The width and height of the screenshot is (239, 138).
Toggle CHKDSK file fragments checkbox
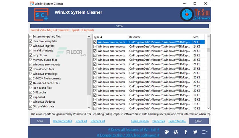(x=31, y=78)
